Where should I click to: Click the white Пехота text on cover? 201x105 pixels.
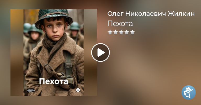click(54, 81)
